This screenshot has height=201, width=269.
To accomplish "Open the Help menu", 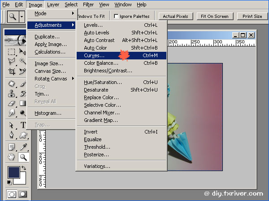I will tap(142, 4).
